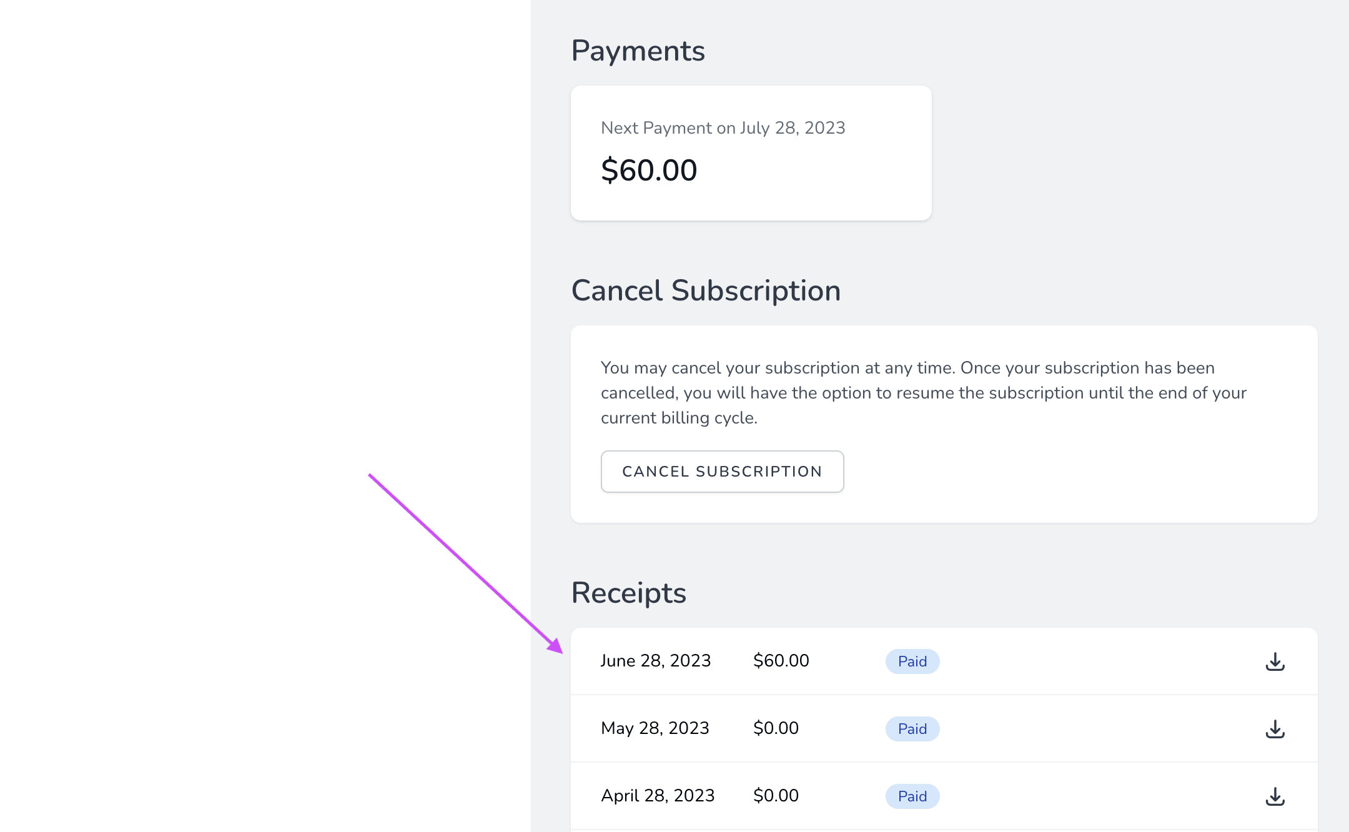Open the May 28, 2023 receipt row
The height and width of the screenshot is (832, 1349).
[944, 728]
